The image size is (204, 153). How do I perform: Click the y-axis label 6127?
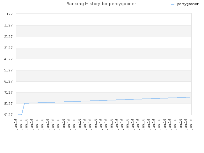pyautogui.click(x=9, y=81)
